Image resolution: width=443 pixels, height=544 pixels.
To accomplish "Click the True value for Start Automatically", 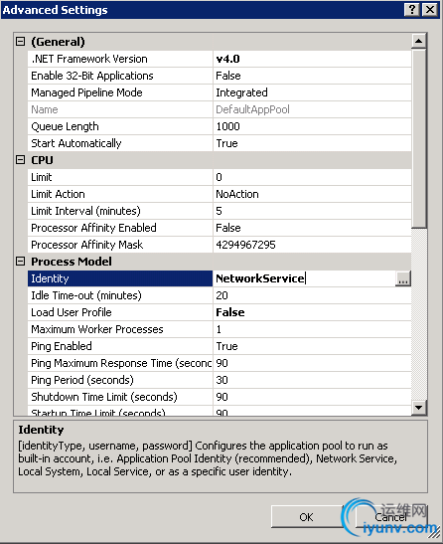I will pos(226,143).
